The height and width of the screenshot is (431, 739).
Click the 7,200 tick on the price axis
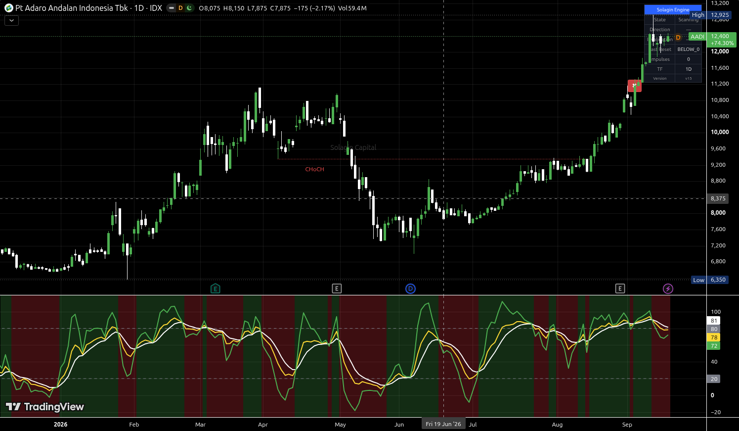click(x=718, y=245)
